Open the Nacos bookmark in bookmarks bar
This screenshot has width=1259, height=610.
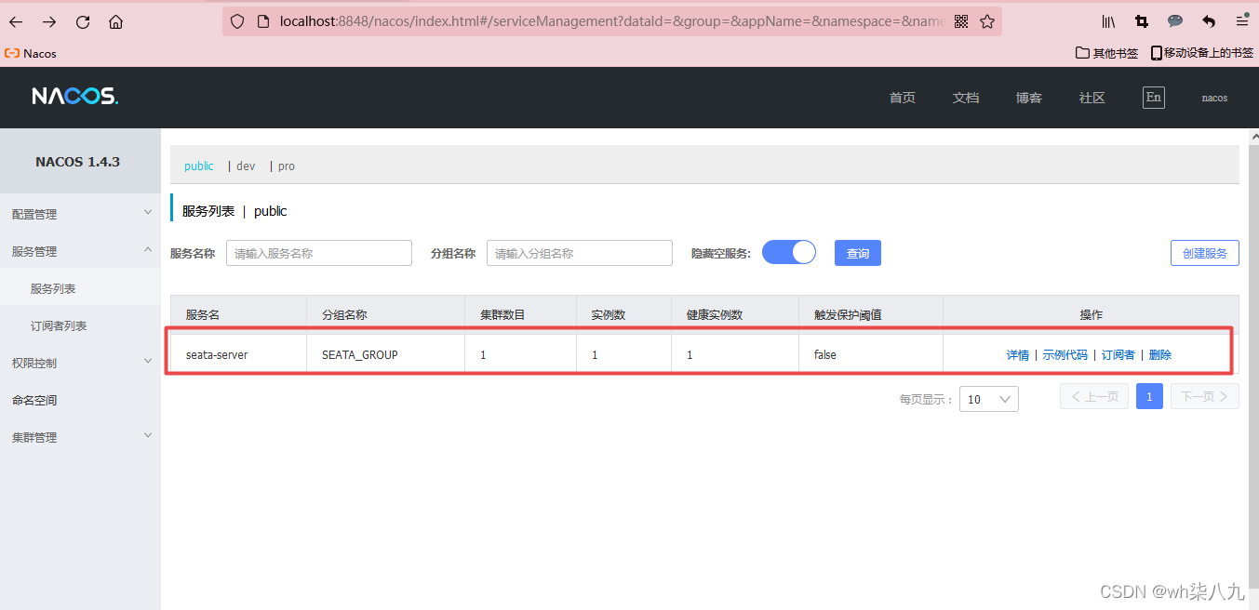[31, 53]
